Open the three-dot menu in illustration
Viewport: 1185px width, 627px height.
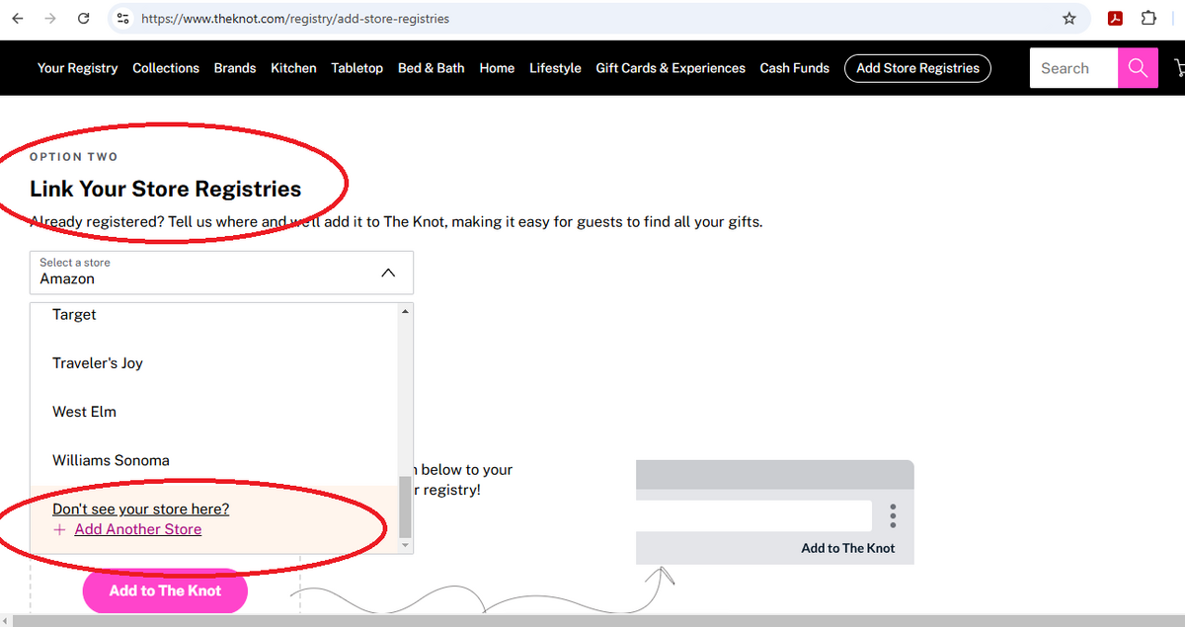(x=893, y=515)
